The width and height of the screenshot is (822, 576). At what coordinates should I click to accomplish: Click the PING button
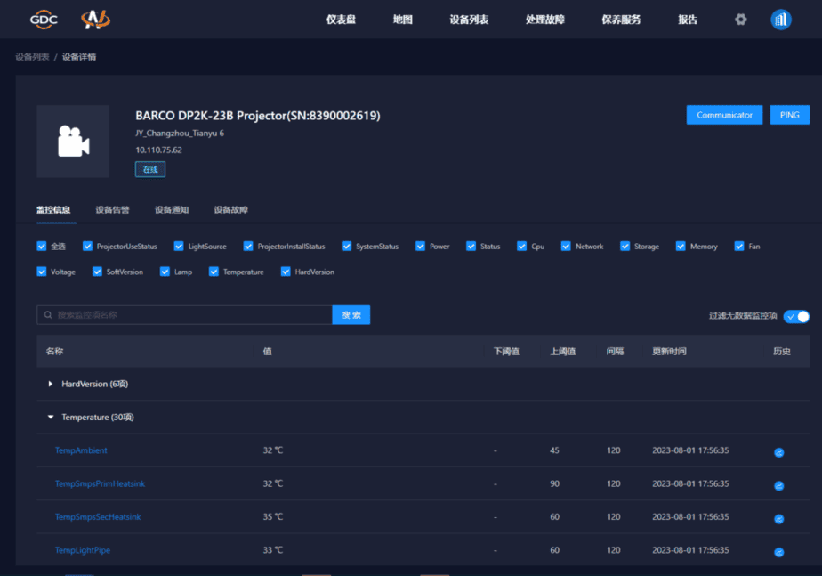(789, 115)
